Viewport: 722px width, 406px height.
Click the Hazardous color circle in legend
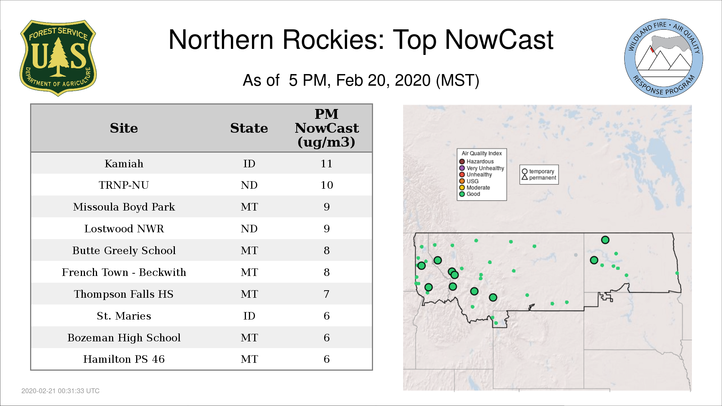click(462, 162)
